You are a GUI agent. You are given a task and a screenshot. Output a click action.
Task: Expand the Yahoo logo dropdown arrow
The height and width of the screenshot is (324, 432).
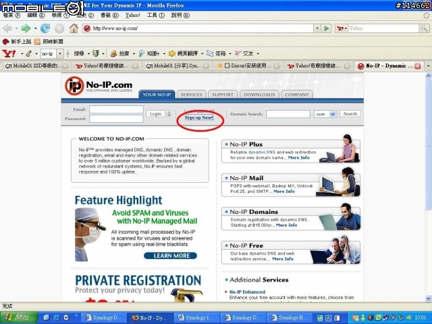[22, 53]
